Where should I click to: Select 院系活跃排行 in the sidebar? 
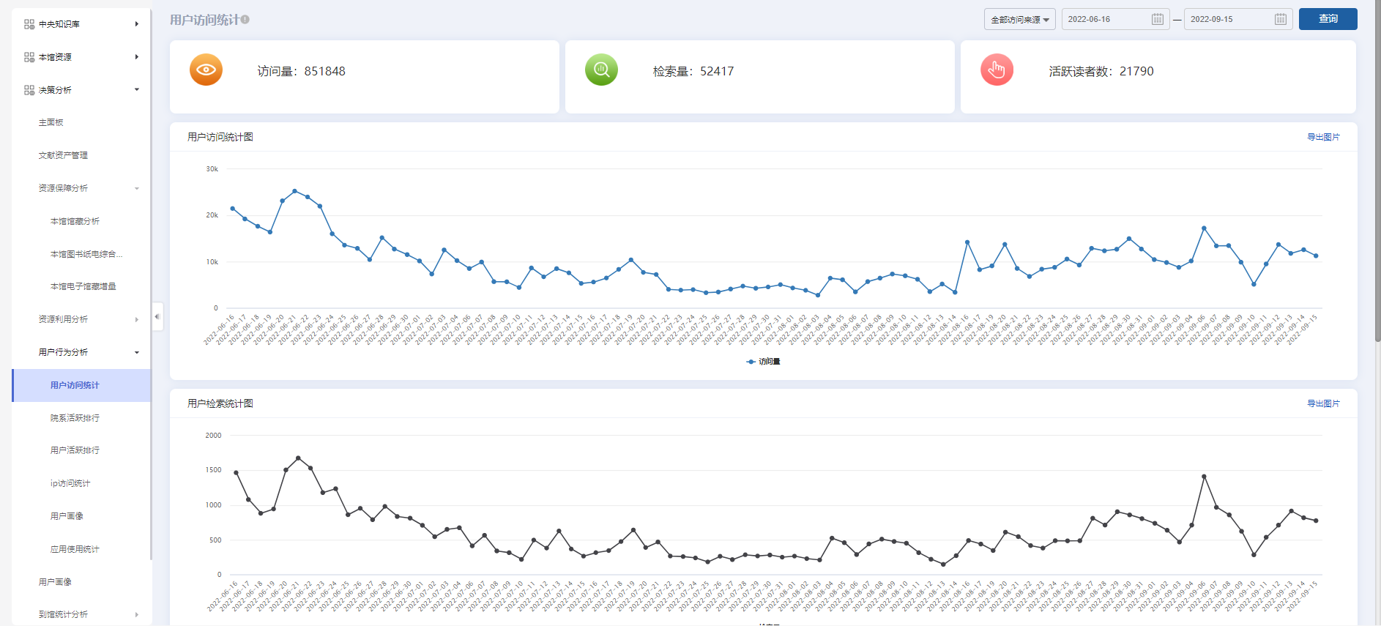point(75,418)
